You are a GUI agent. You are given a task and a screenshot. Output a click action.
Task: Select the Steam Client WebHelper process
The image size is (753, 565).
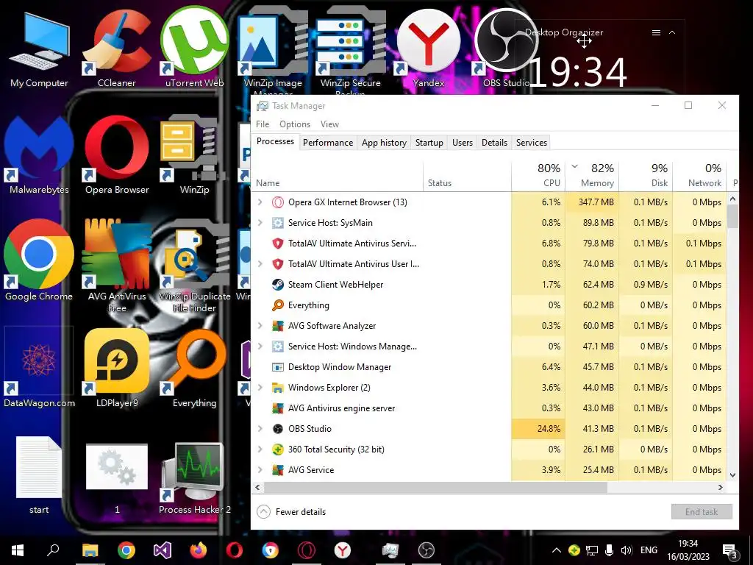pyautogui.click(x=490, y=285)
